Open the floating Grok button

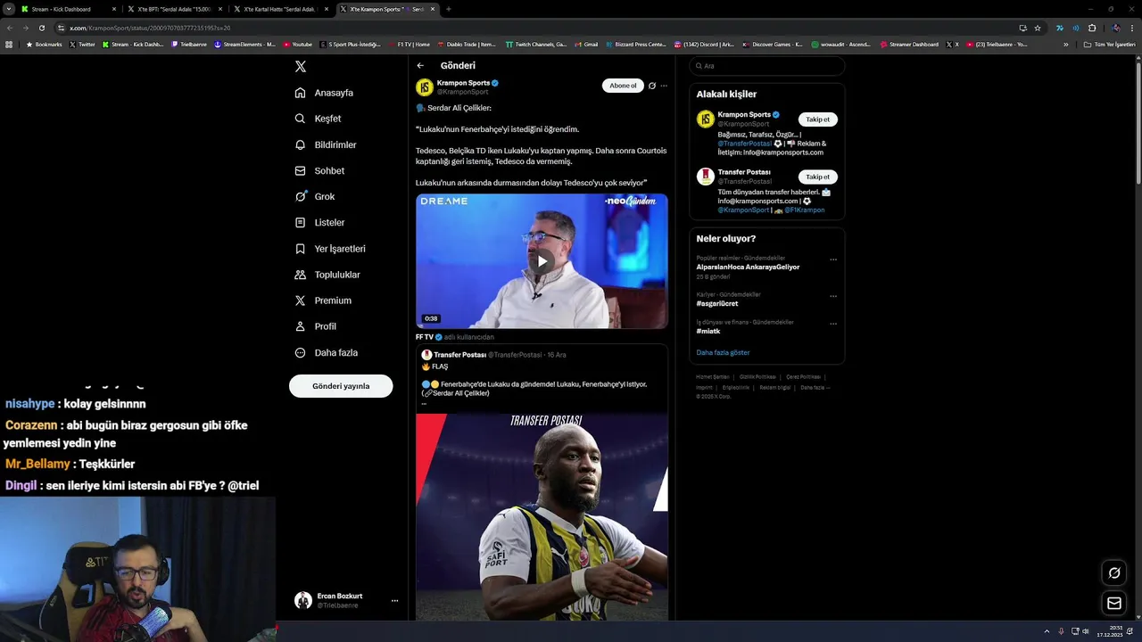click(x=1114, y=573)
